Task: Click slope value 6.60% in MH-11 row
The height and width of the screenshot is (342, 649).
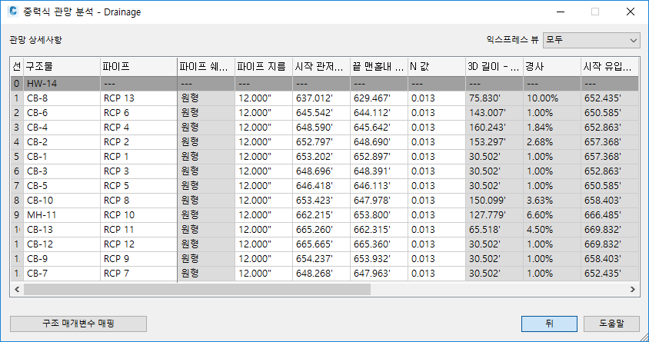Action: pyautogui.click(x=552, y=215)
